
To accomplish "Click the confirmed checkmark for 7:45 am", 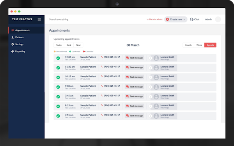I will coord(58,97).
